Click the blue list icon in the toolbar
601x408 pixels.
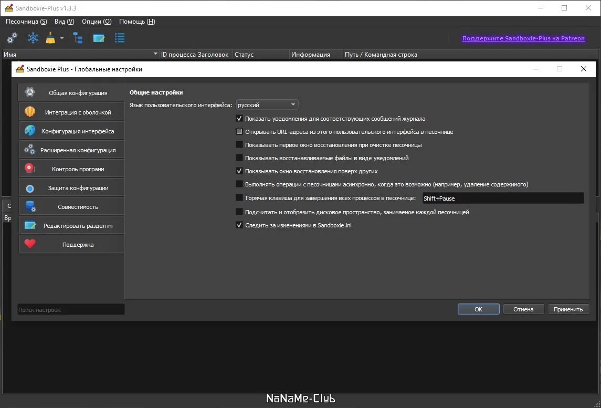point(120,38)
